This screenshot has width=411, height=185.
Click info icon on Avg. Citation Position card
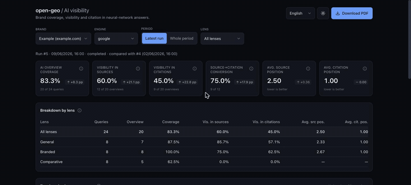click(365, 69)
